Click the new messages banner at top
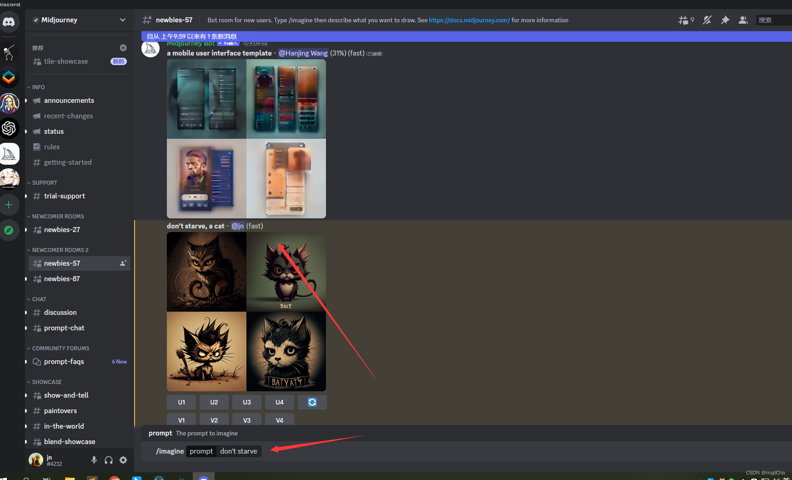 click(x=466, y=36)
